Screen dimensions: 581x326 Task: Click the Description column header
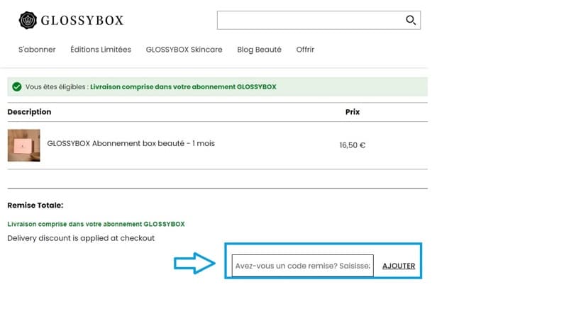29,112
